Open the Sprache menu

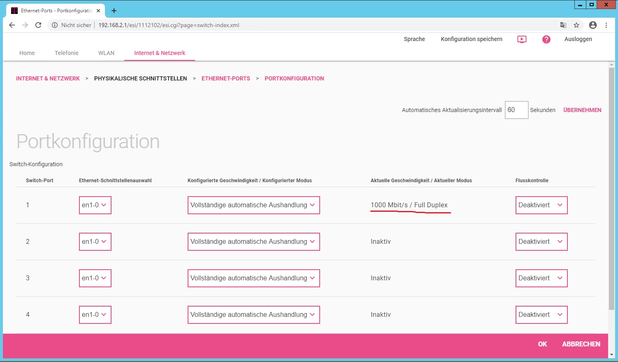click(x=414, y=39)
